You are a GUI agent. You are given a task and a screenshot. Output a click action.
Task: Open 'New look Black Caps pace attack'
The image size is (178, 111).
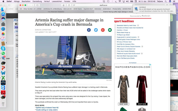click(127, 56)
